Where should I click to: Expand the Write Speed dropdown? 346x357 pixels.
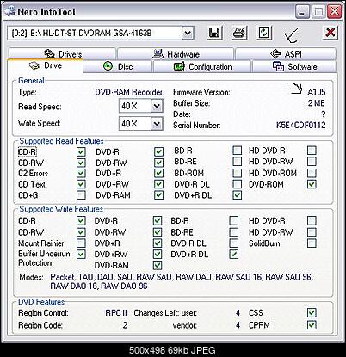157,124
